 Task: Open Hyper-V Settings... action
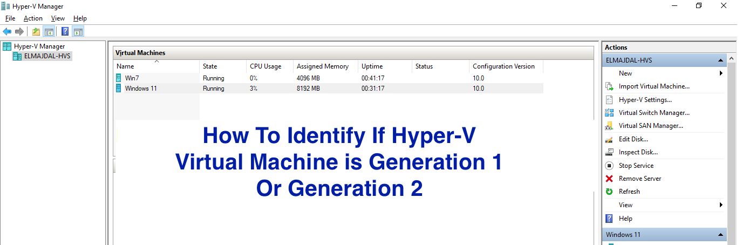coord(645,100)
